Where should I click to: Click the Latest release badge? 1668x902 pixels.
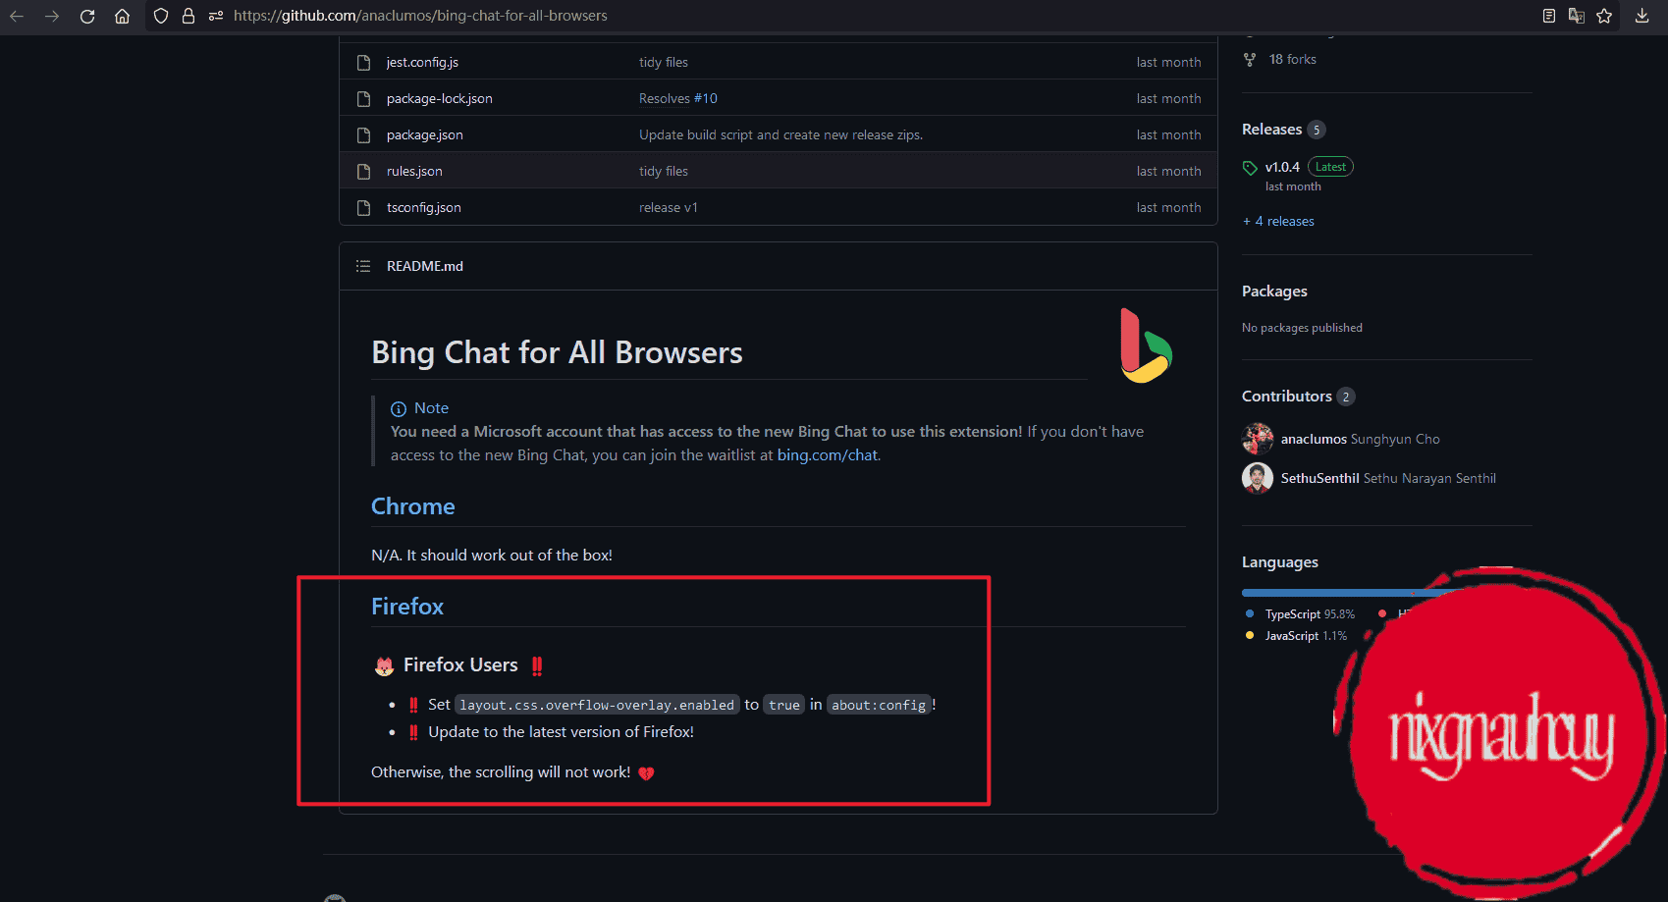click(x=1330, y=167)
